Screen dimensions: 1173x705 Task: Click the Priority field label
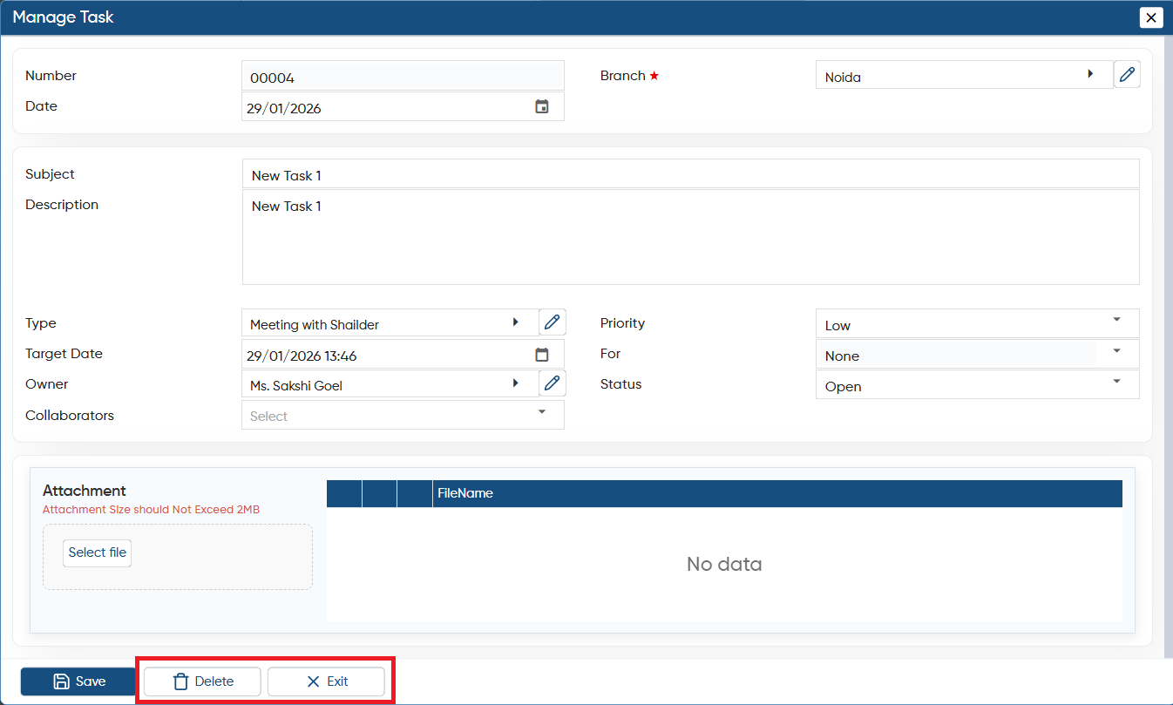622,323
